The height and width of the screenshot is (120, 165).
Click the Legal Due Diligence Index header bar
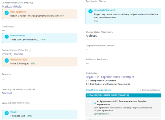[x=123, y=95]
